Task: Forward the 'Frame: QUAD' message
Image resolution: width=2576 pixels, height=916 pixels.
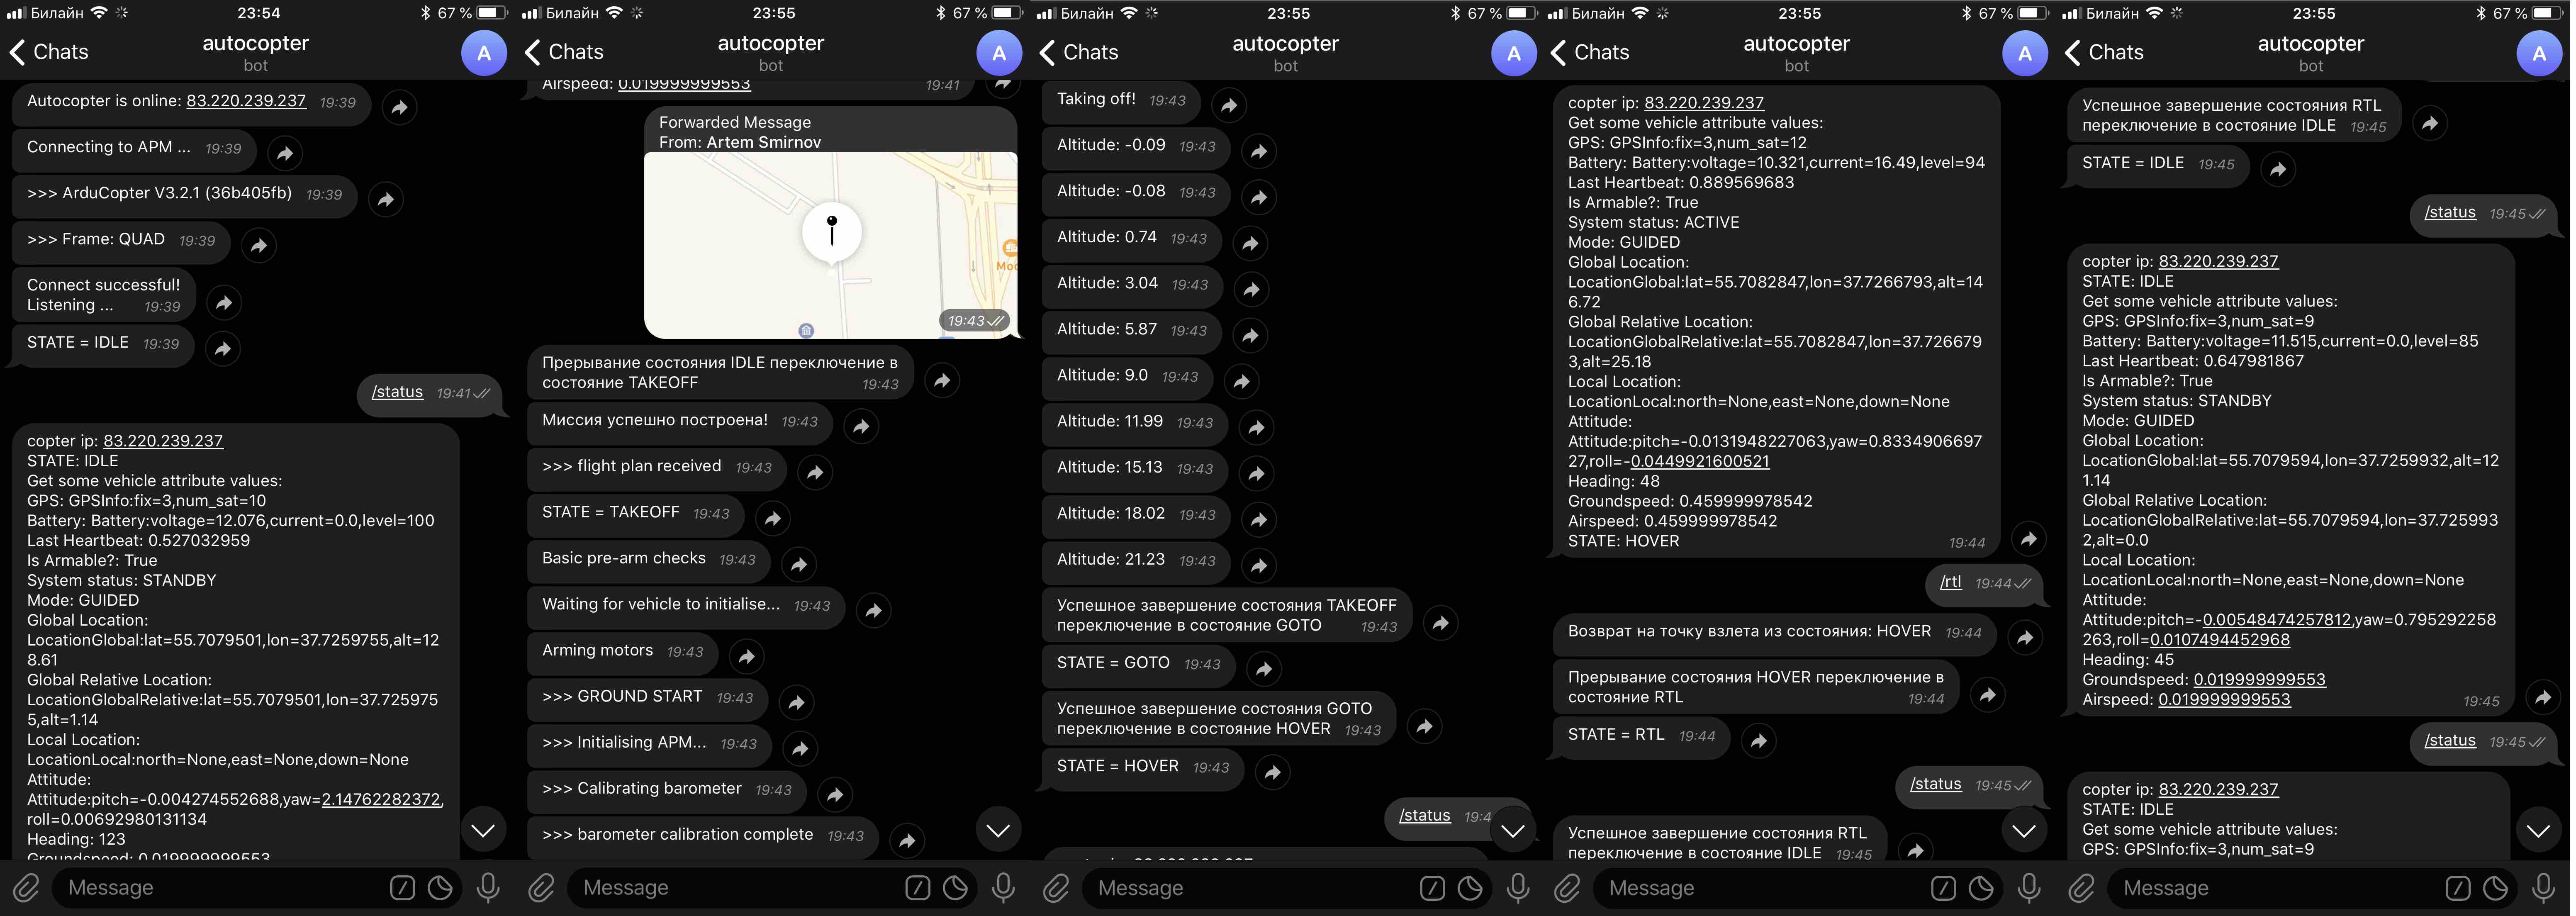Action: (x=259, y=245)
